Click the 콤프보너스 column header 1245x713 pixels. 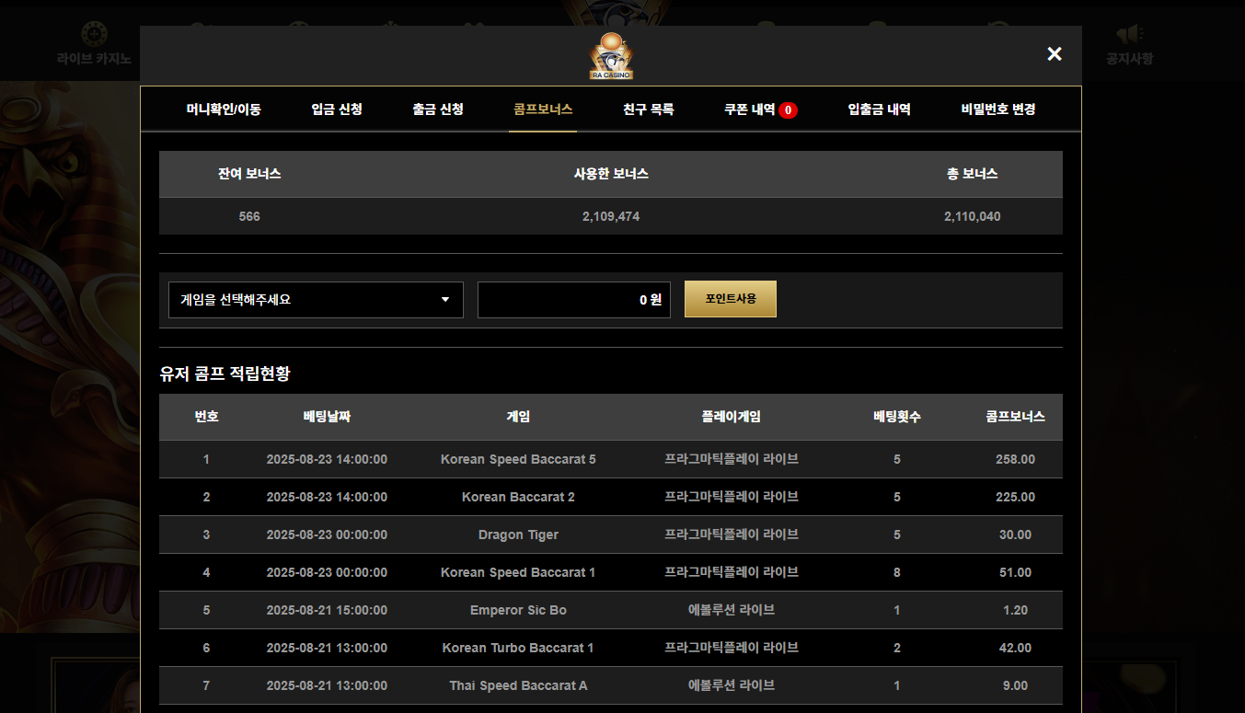tap(1016, 416)
